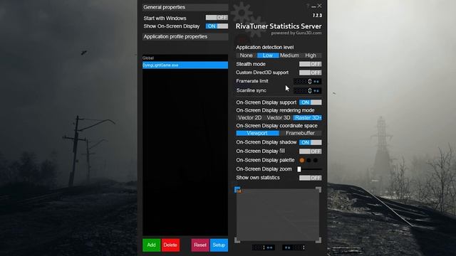The image size is (456, 256).
Task: Click the powered by Guru3D.com link
Action: point(296,33)
